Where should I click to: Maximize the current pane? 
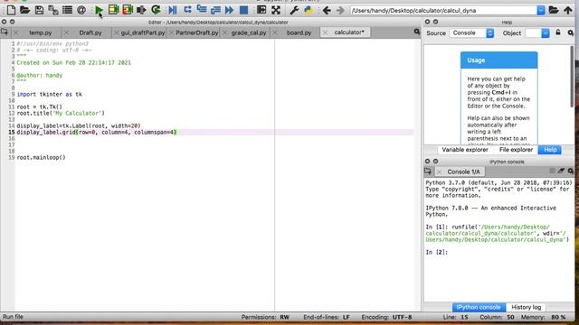click(261, 10)
